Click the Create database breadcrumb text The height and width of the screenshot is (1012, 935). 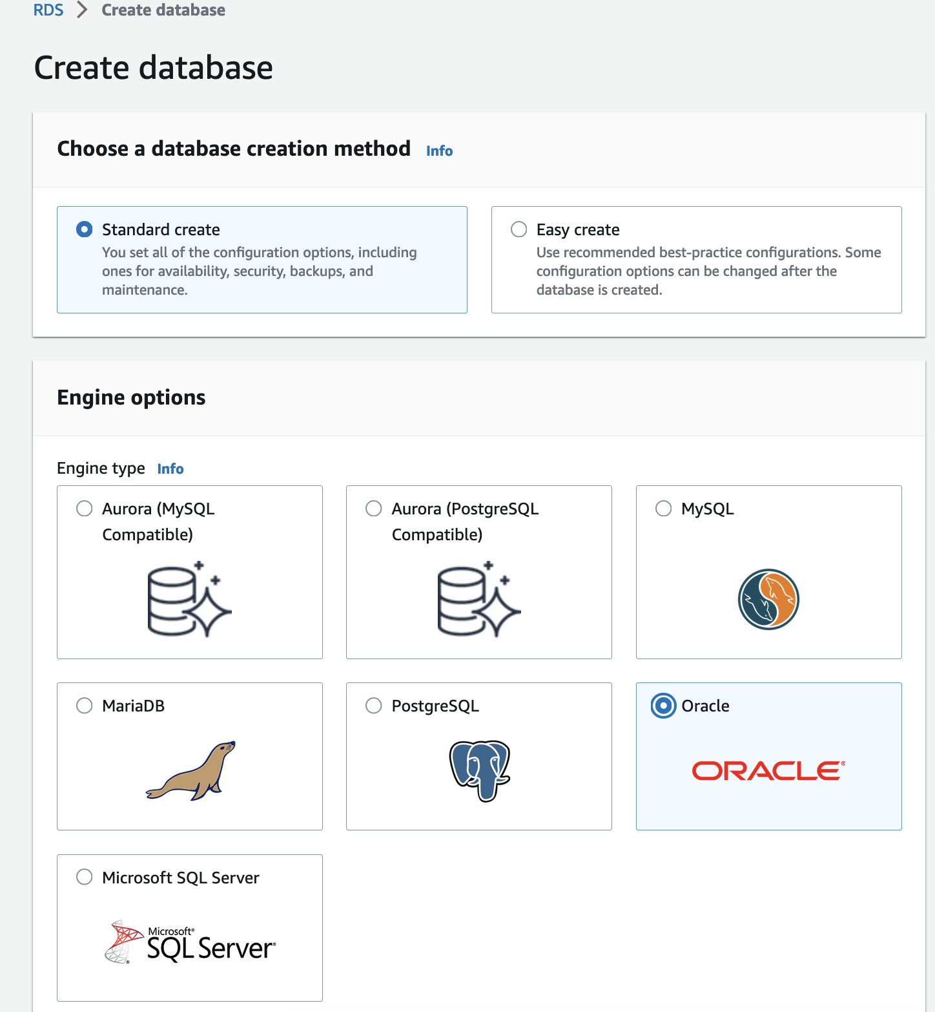(x=164, y=10)
